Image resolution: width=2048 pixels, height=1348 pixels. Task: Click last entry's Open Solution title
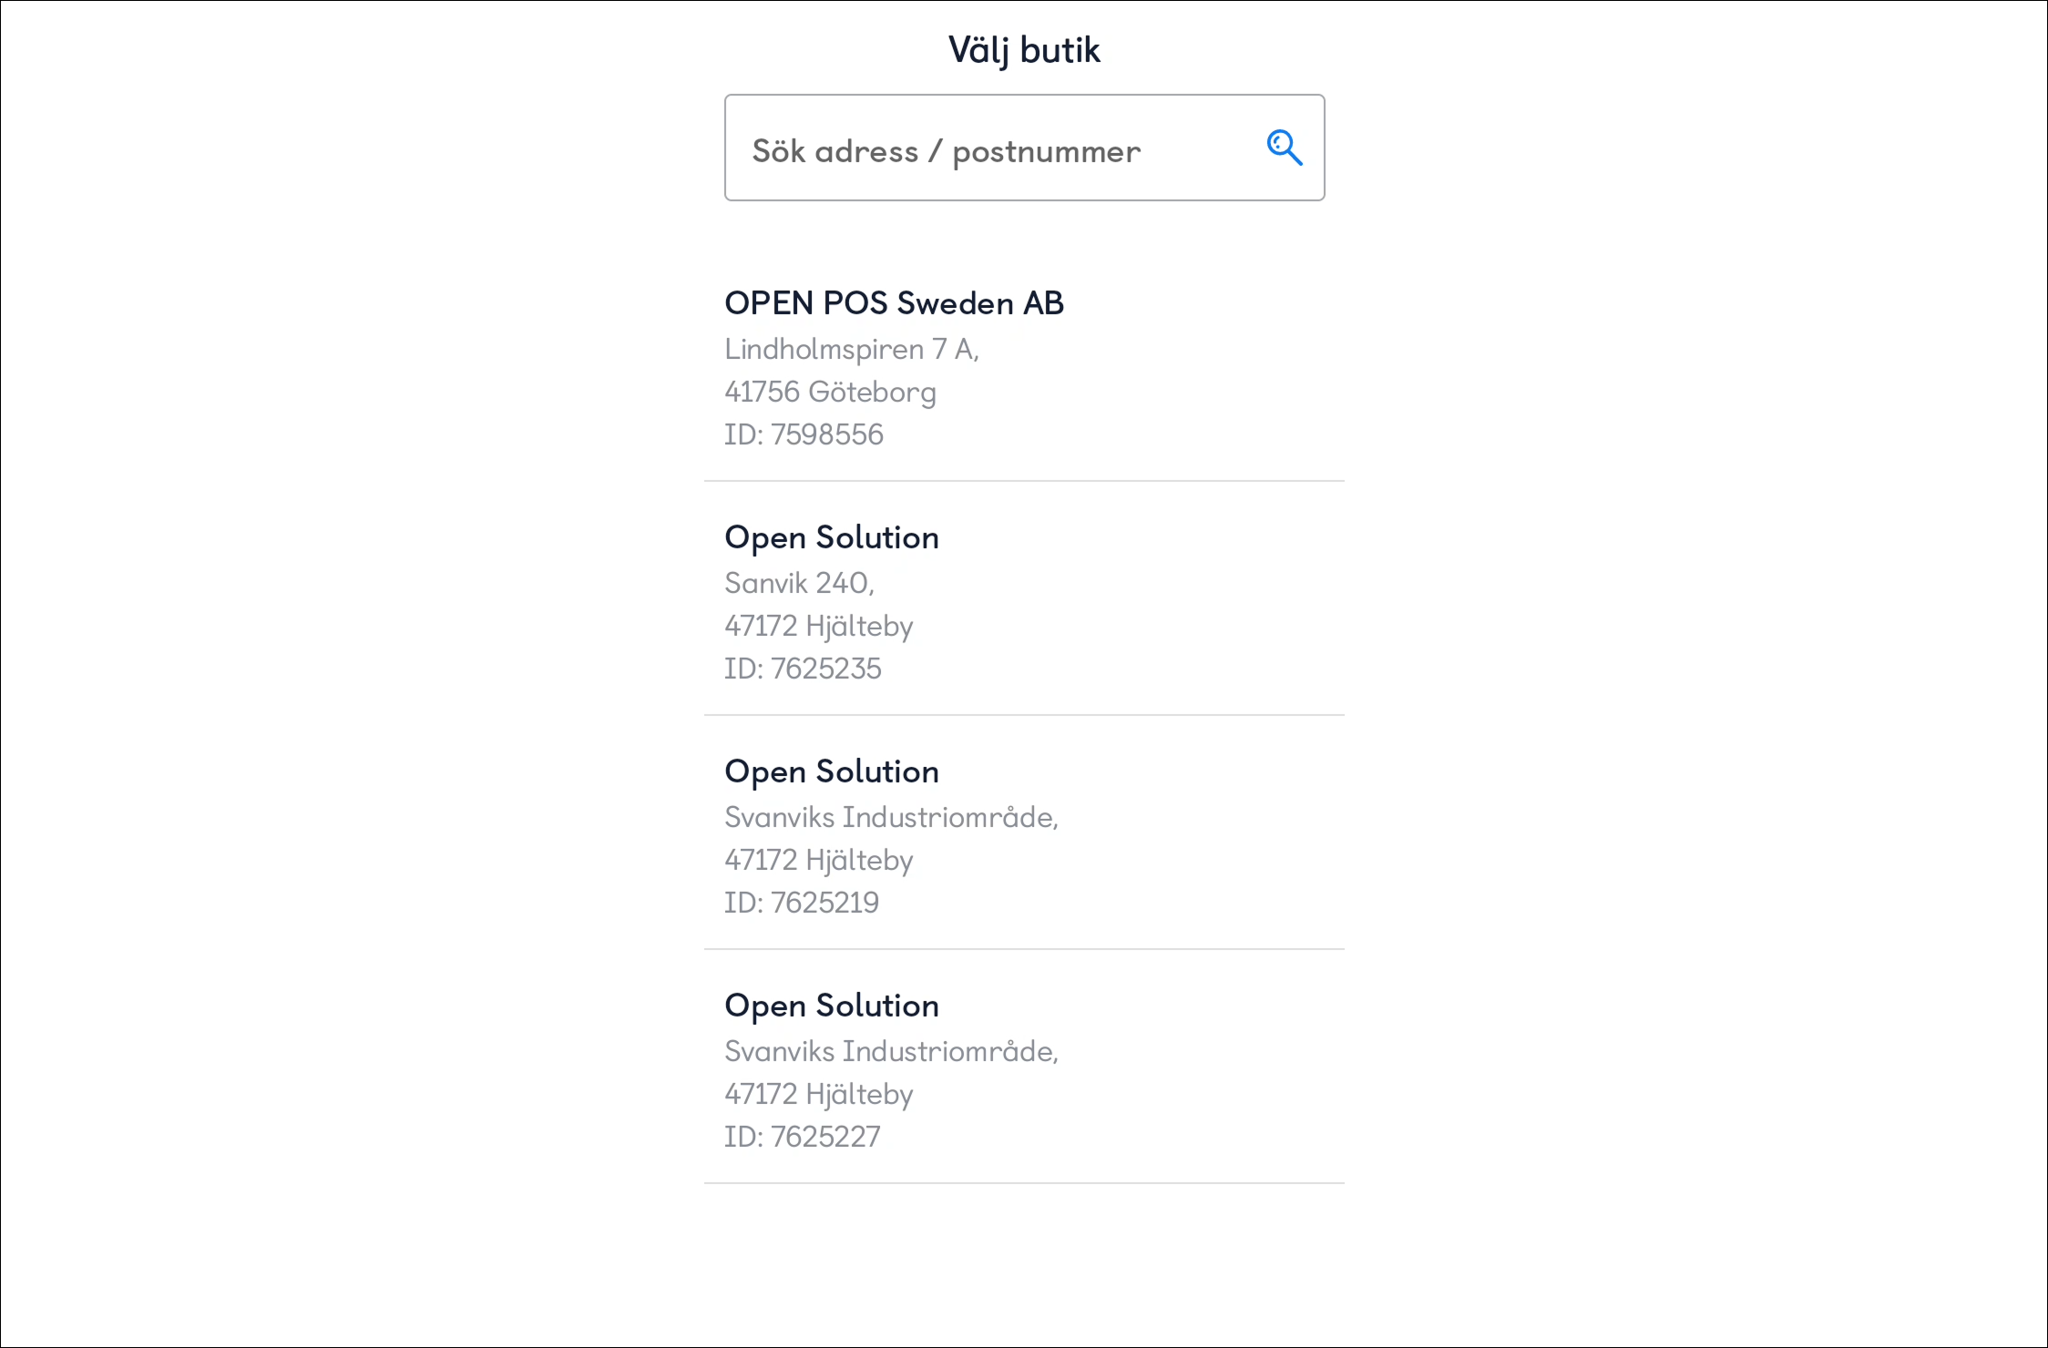point(832,1006)
